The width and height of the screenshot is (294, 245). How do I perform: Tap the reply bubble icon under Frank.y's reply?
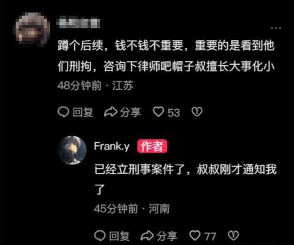click(100, 236)
